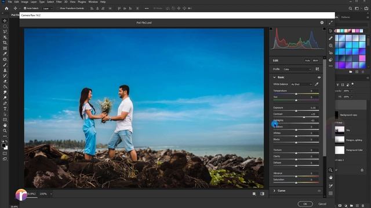Select the Eyedropper tool in Photoshop toolbar
This screenshot has width=371, height=208.
click(x=5, y=54)
